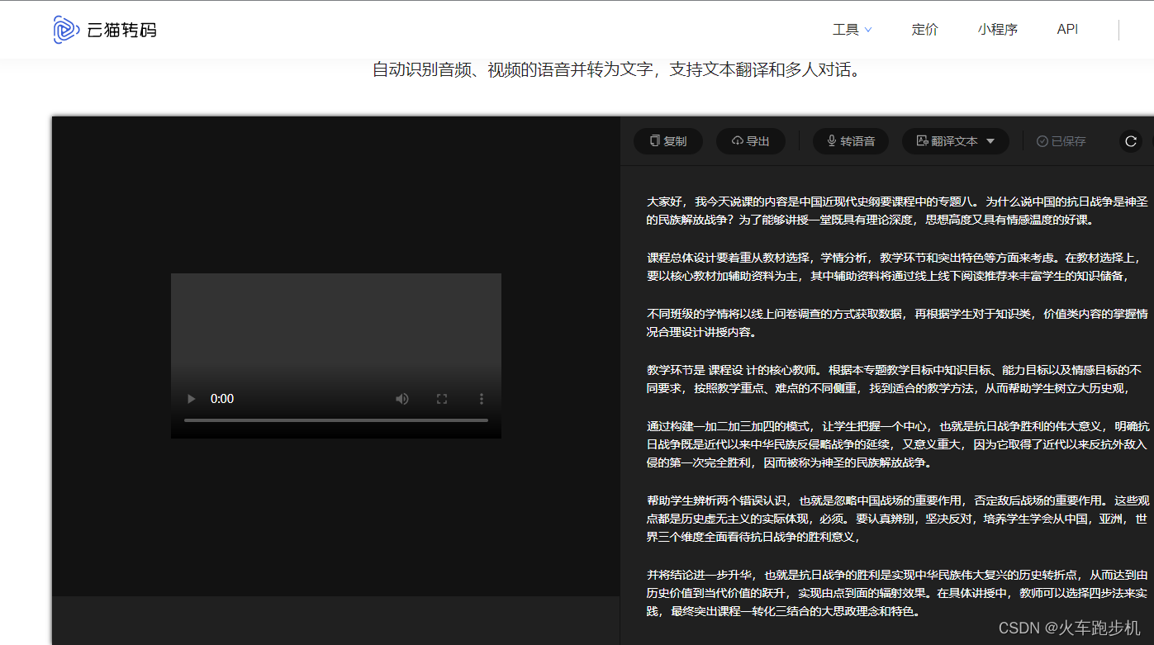Open the 小程序 menu item
Screen dimensions: 1154x645
[998, 30]
